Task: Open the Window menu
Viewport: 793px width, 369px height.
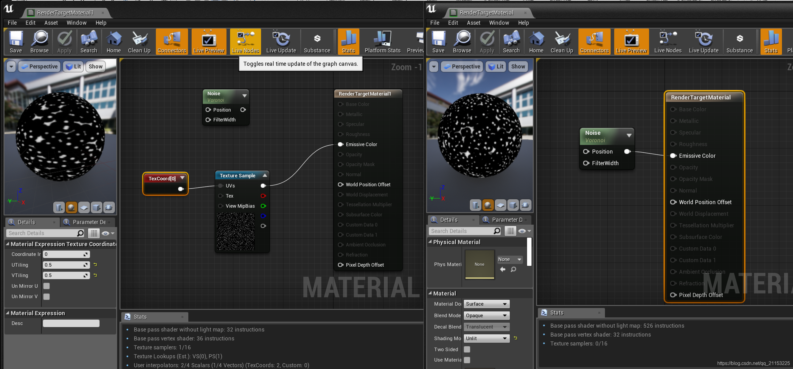Action: pyautogui.click(x=76, y=22)
